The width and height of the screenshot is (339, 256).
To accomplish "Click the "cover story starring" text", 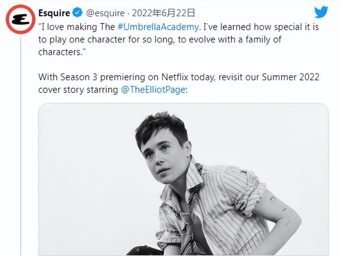I will pyautogui.click(x=78, y=90).
